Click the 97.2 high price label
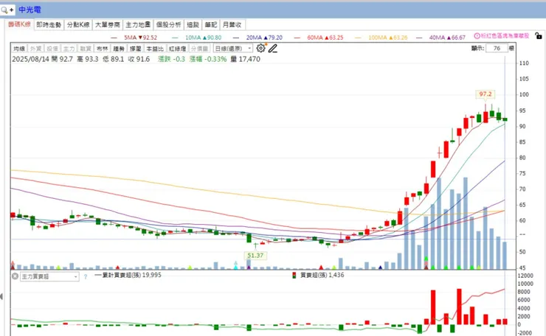This screenshot has width=546, height=336. coord(485,94)
